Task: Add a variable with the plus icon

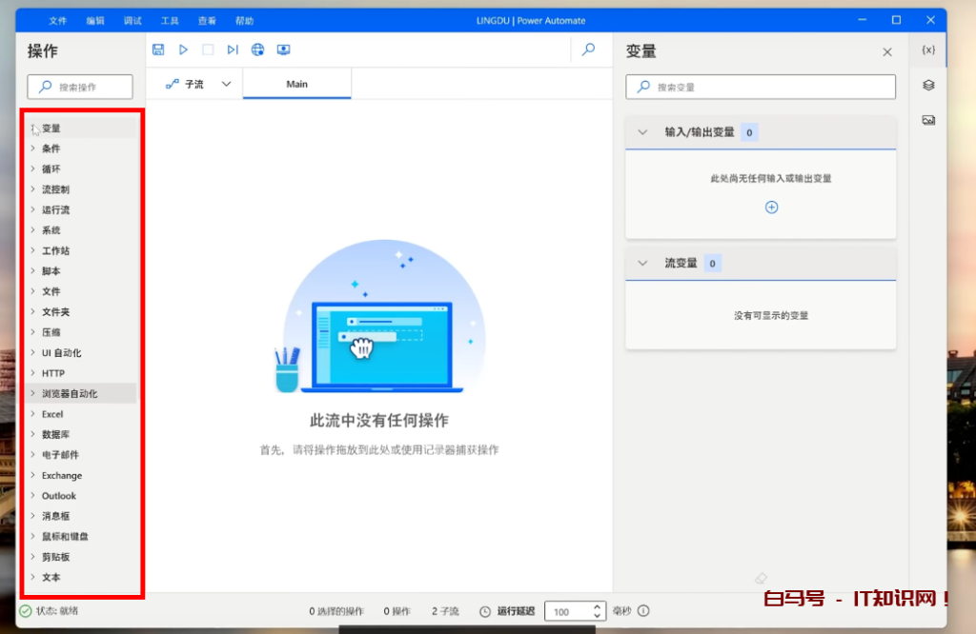Action: pyautogui.click(x=772, y=207)
